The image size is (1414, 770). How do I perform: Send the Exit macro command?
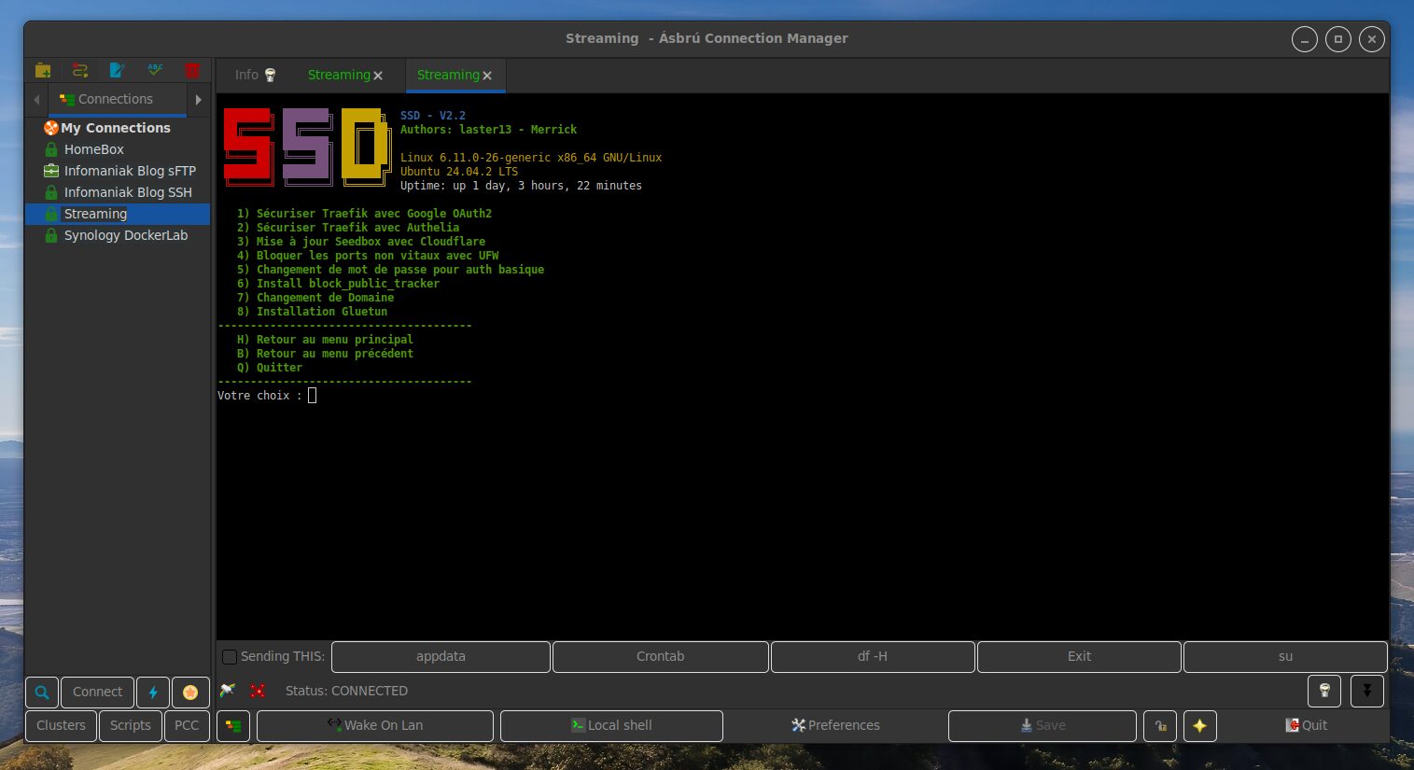click(x=1080, y=657)
